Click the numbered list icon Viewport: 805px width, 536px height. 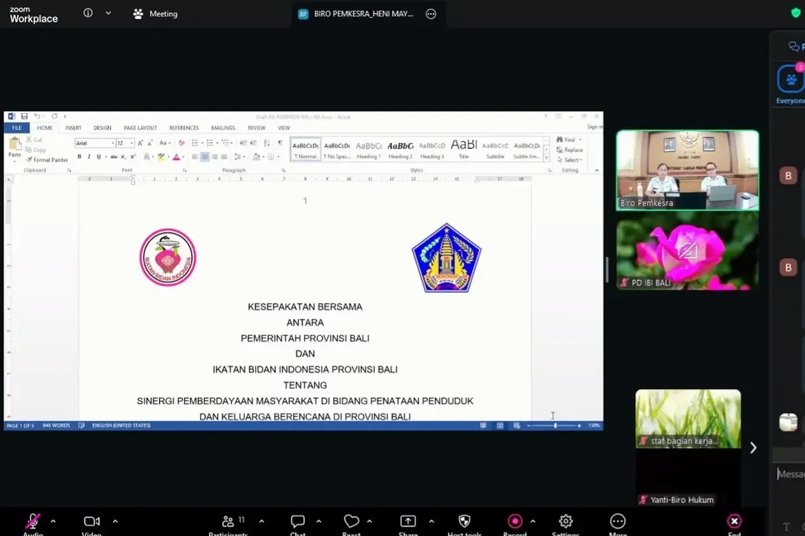coord(209,143)
